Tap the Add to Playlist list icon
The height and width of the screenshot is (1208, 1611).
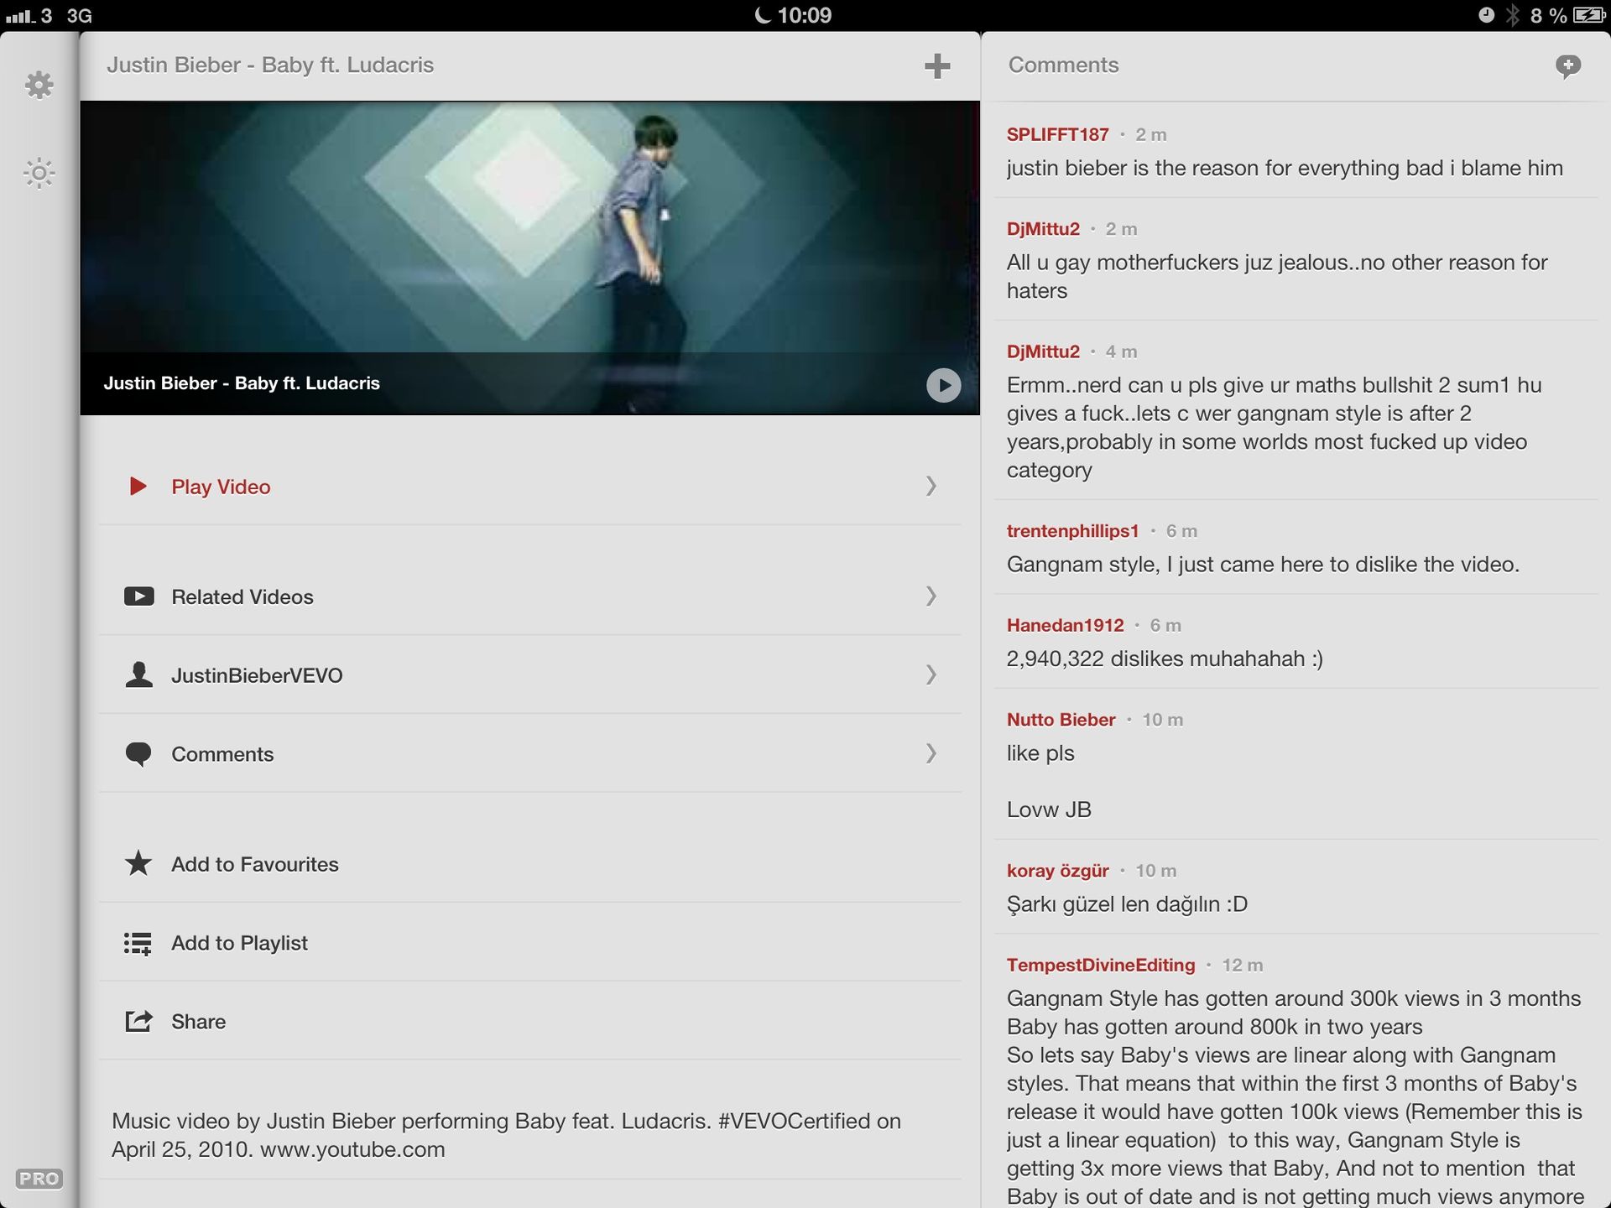(138, 943)
